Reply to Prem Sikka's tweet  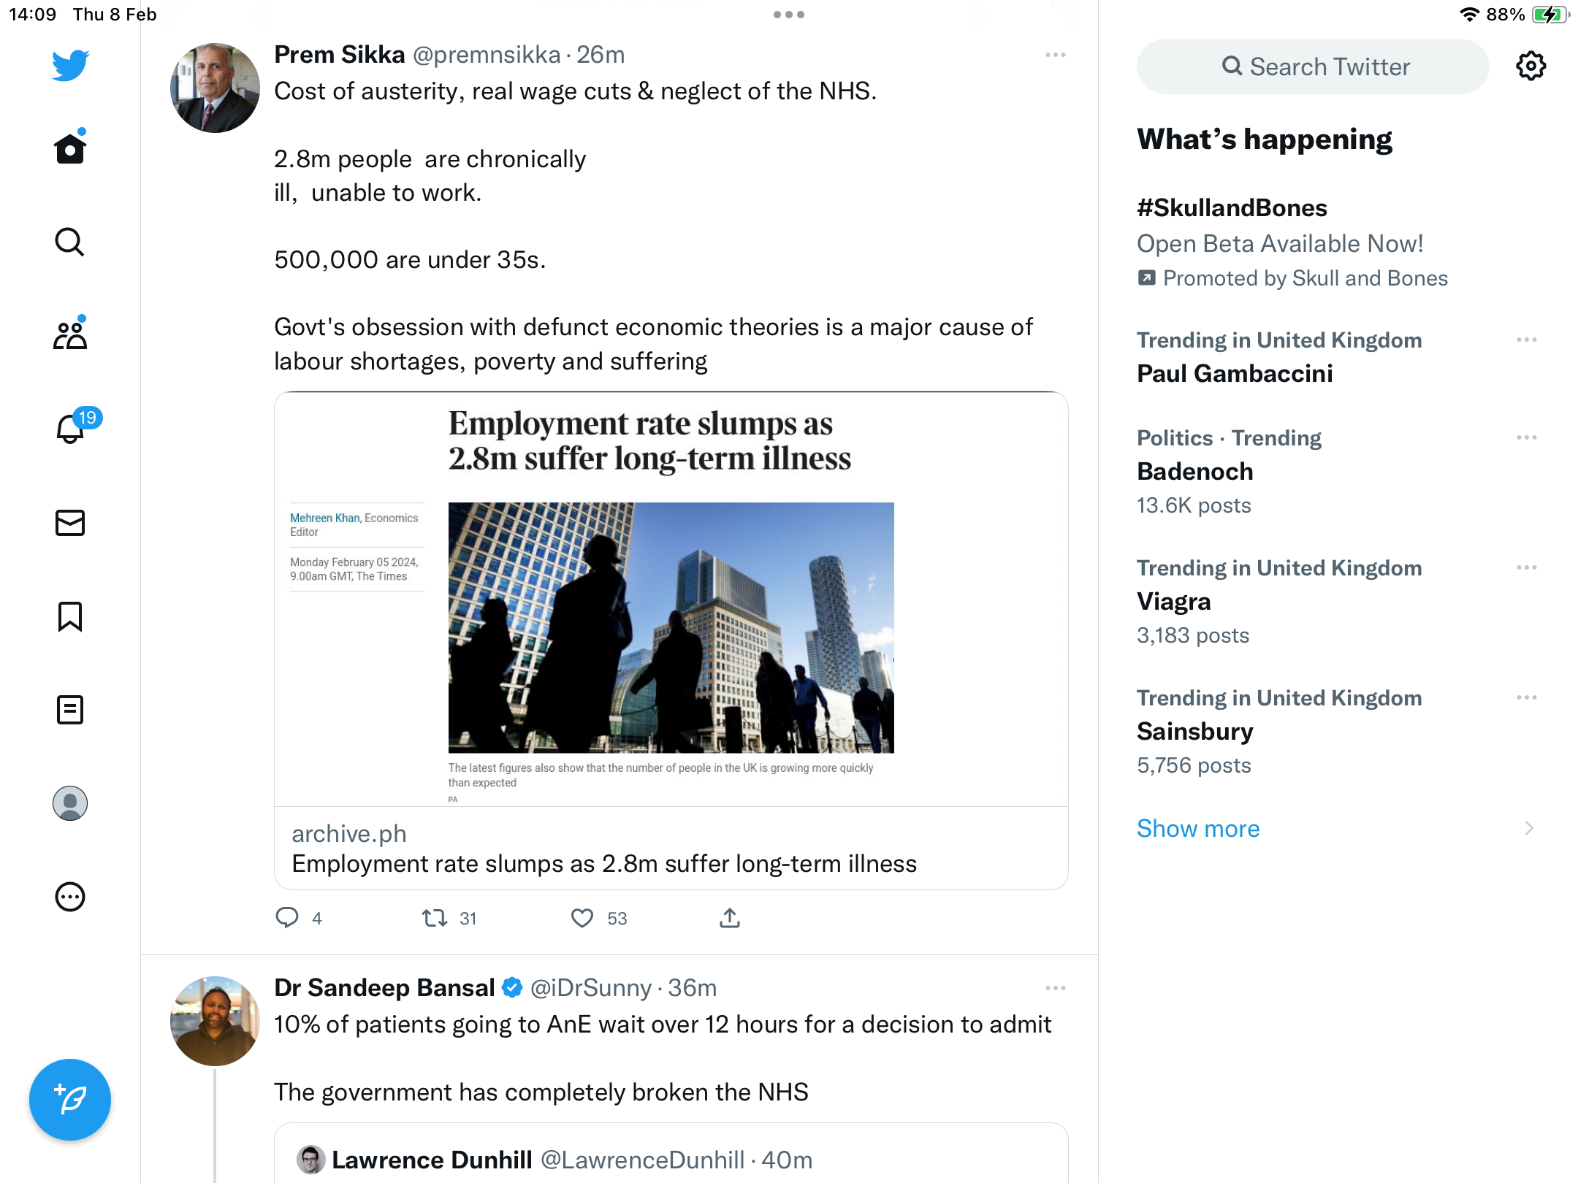pyautogui.click(x=287, y=918)
